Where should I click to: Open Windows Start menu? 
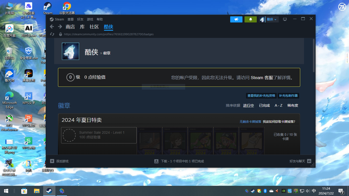point(6,191)
